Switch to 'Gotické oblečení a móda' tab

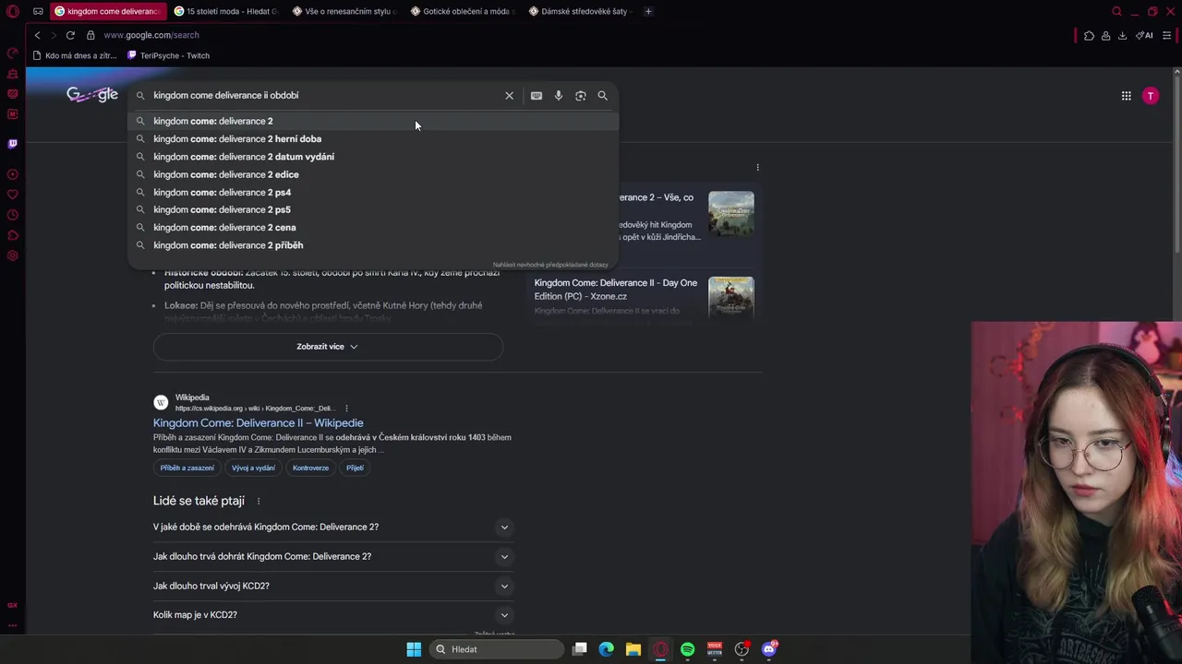(463, 12)
